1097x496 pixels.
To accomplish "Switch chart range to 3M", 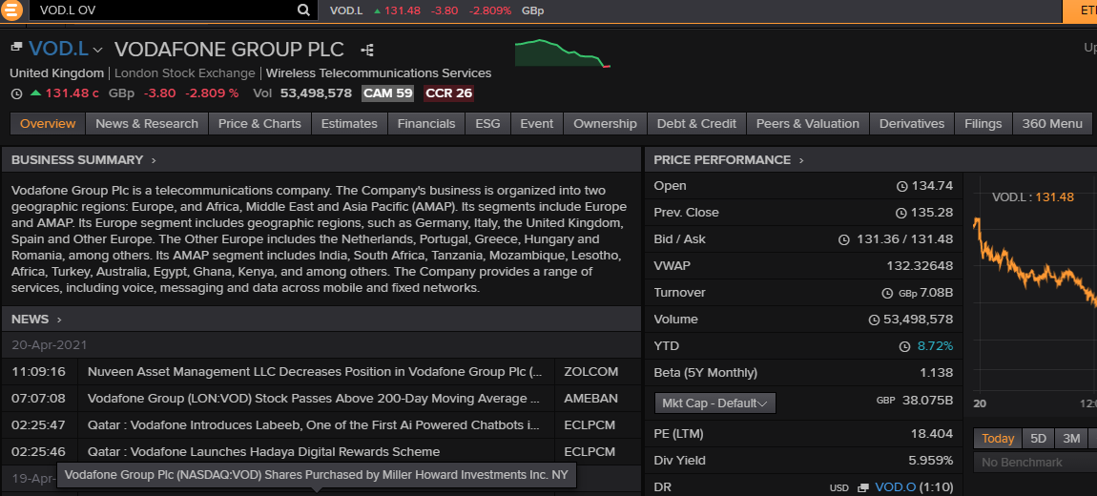I will click(x=1071, y=439).
